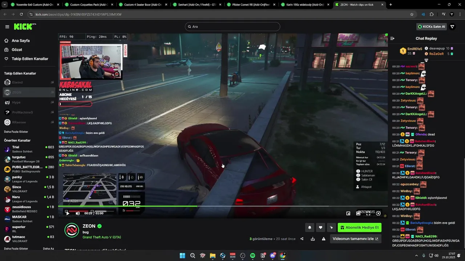This screenshot has width=465, height=261.
Task: Switch to Custom Coquettes Pack tab
Action: [x=89, y=5]
